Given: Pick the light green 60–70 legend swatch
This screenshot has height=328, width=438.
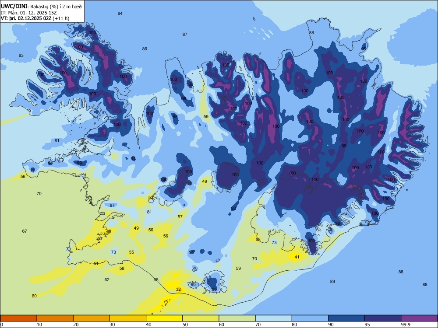Looking at the screenshot, I should tap(237, 318).
